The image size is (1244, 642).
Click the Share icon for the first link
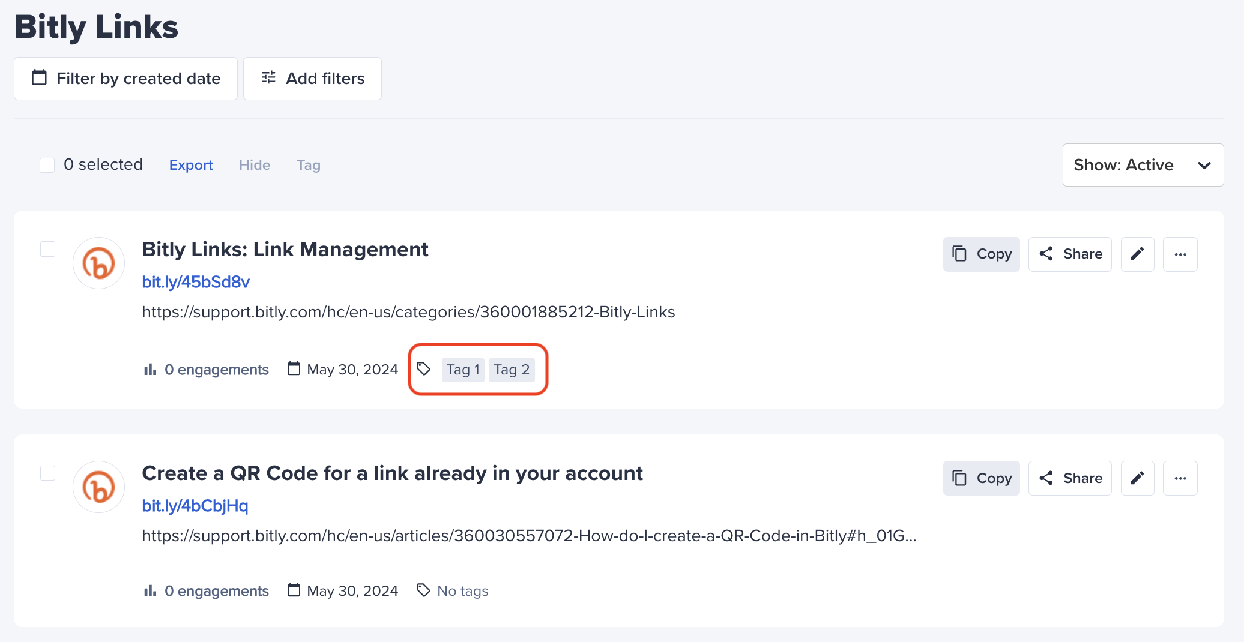1070,254
